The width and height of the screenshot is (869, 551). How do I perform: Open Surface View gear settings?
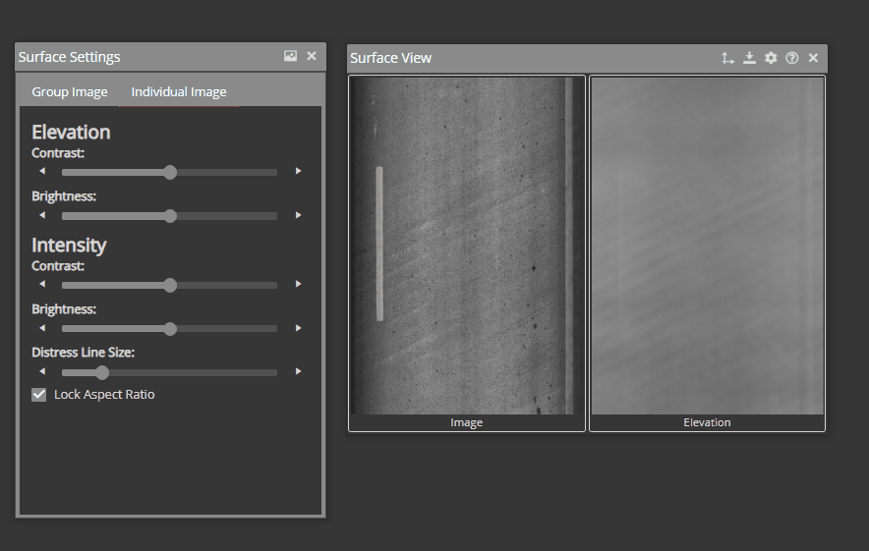[x=771, y=58]
